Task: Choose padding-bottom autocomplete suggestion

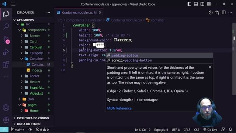Action: click(x=159, y=55)
